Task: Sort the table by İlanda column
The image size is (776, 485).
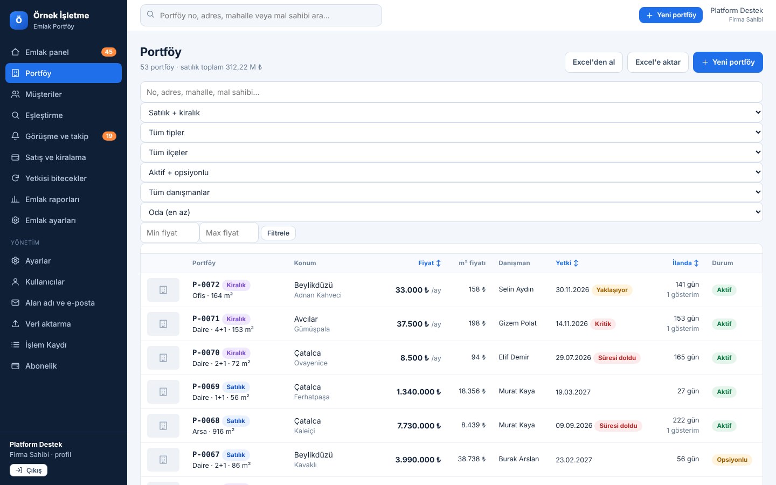Action: point(685,263)
